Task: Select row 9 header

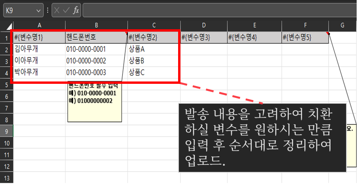Action: 7,131
